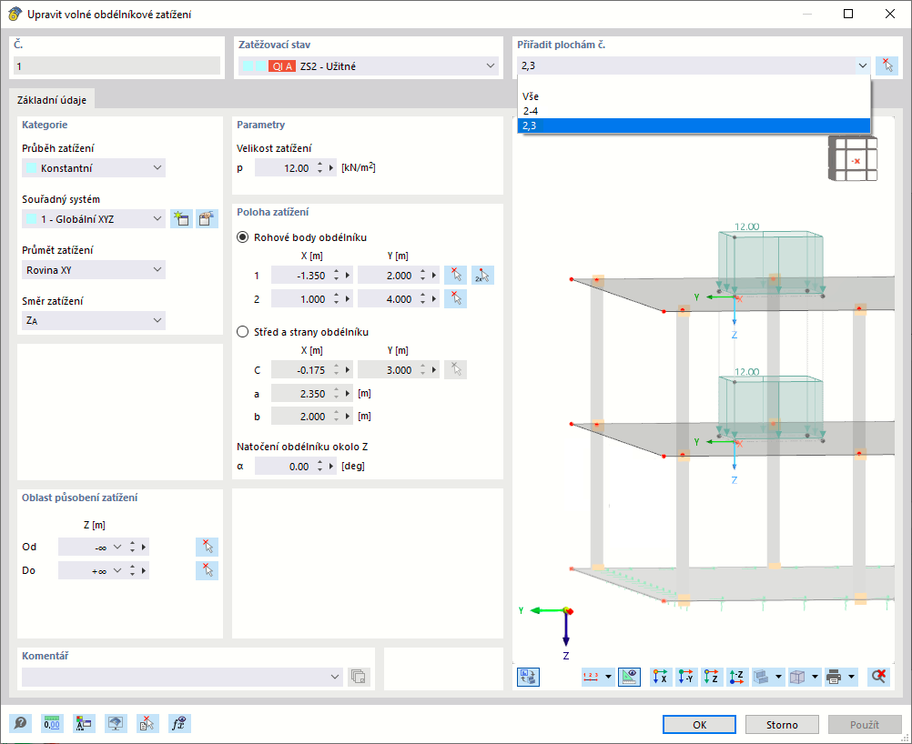Click the cancel zoom icon with the red X
Image resolution: width=912 pixels, height=744 pixels.
coord(878,677)
